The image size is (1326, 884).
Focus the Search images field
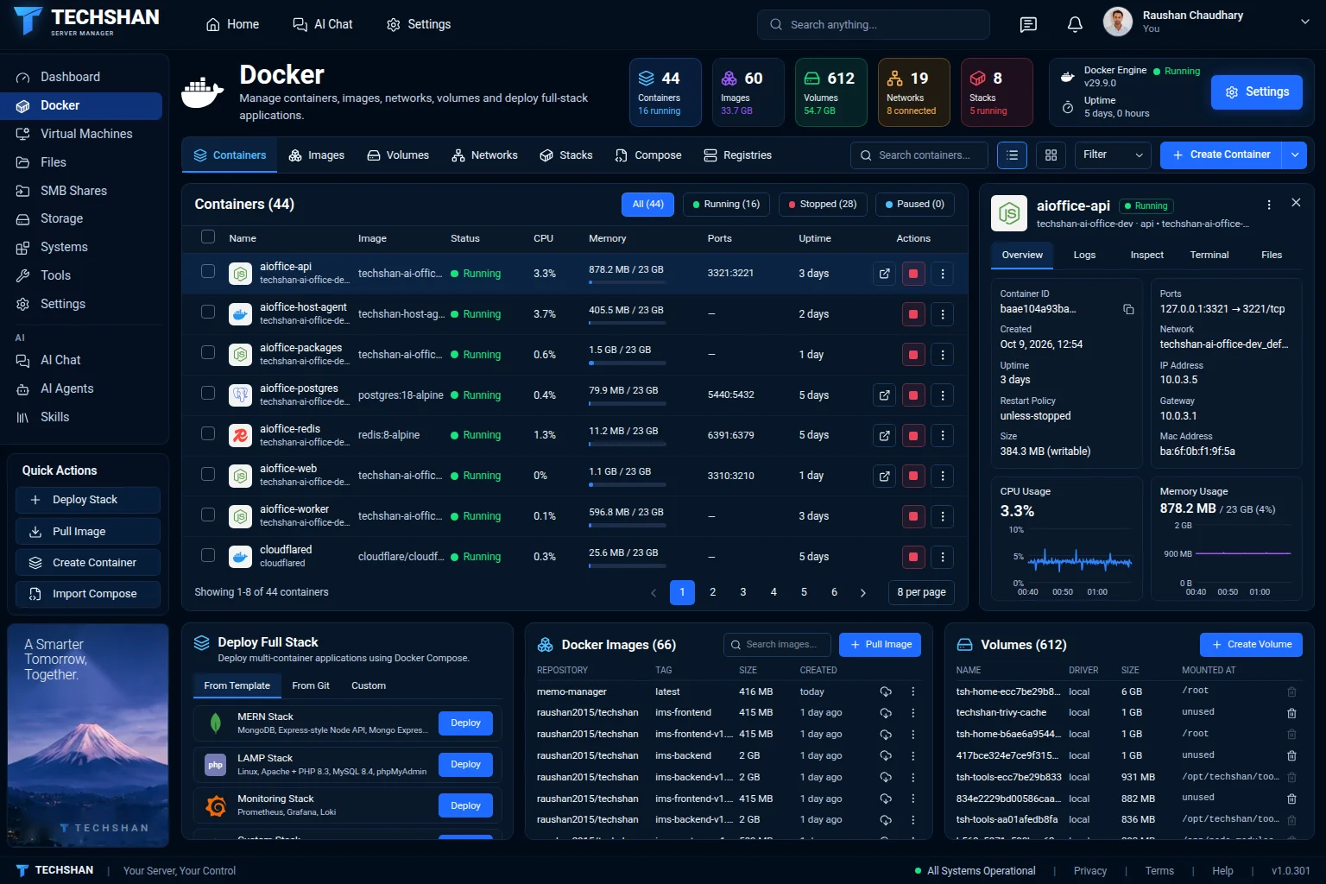coord(777,645)
